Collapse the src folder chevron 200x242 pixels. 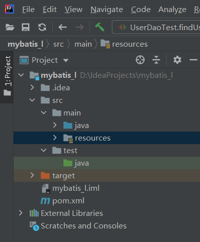[32, 100]
